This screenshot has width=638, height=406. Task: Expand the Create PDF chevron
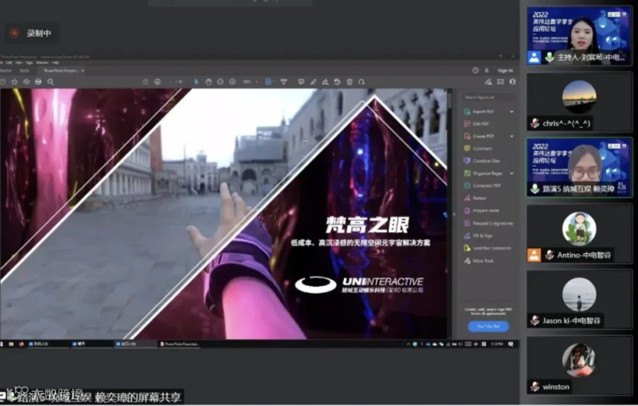511,136
